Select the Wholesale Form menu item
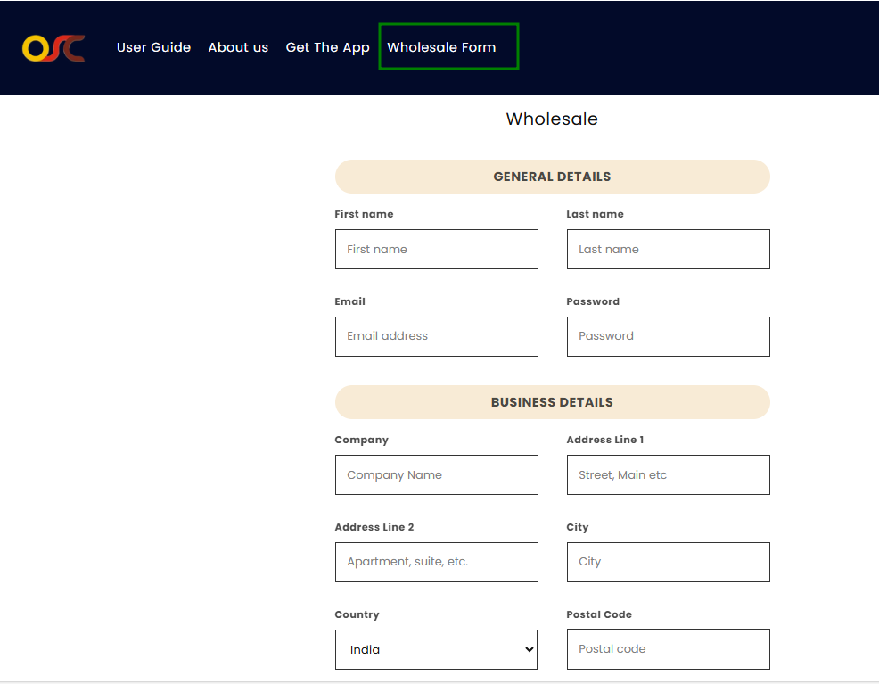The image size is (879, 684). [441, 47]
